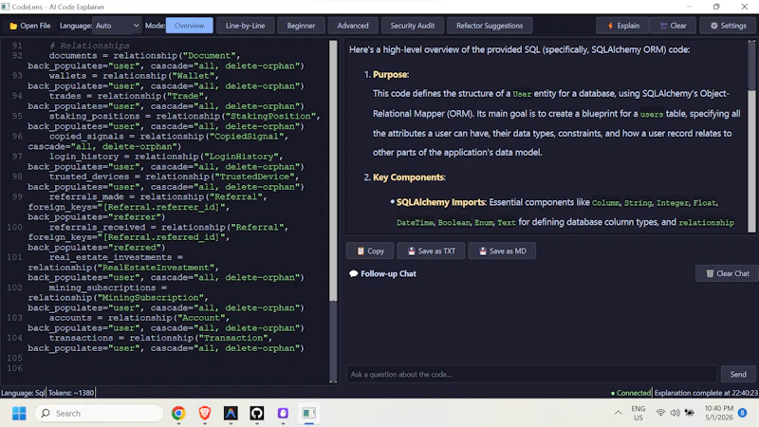
Task: Click the 'Explanation complete at 22:40:23' status
Action: point(706,393)
